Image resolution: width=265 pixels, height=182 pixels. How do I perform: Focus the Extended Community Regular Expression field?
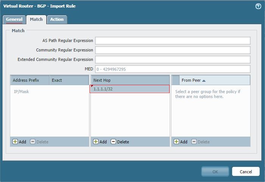tap(173, 59)
